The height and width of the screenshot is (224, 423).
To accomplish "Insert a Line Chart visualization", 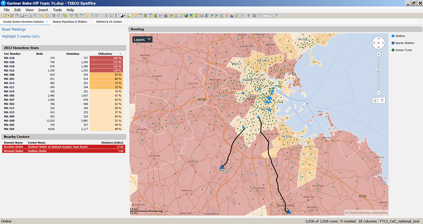I will pyautogui.click(x=161, y=16).
